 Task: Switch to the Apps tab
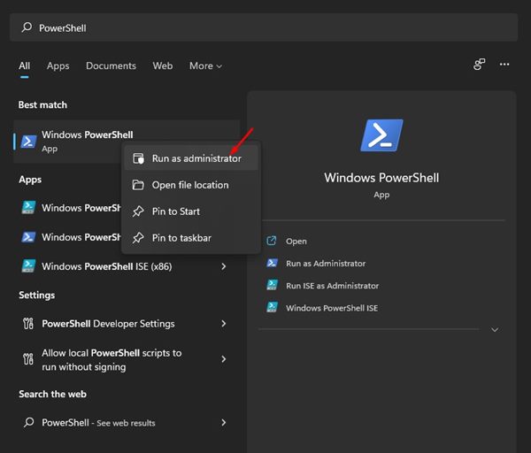(x=58, y=66)
